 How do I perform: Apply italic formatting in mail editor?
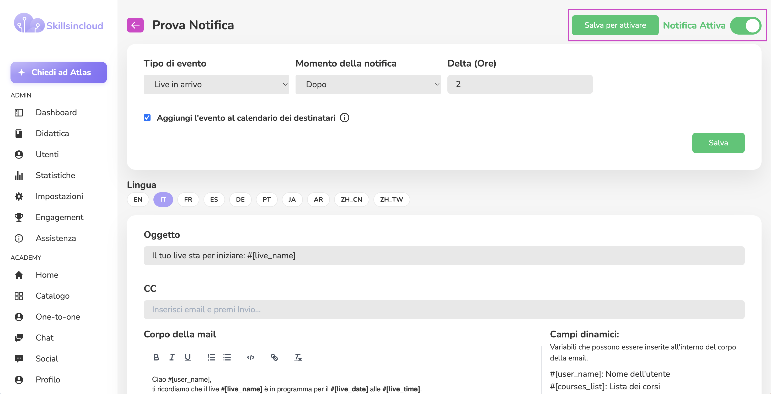click(172, 357)
